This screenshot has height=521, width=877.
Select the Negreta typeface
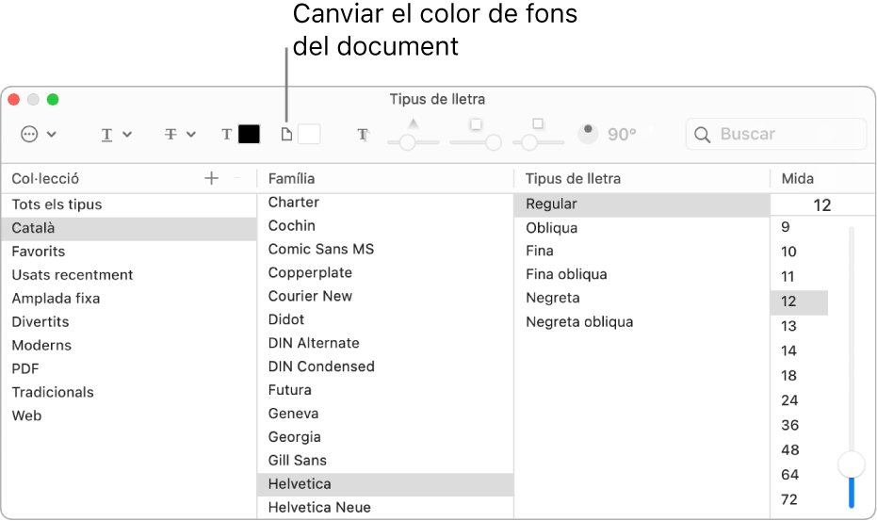click(x=642, y=299)
